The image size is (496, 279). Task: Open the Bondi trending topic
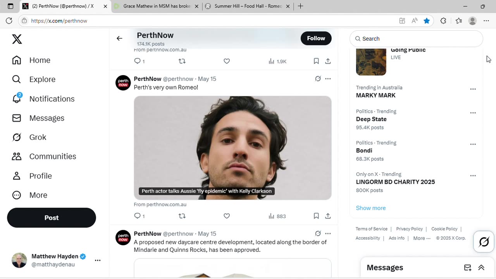click(x=364, y=150)
